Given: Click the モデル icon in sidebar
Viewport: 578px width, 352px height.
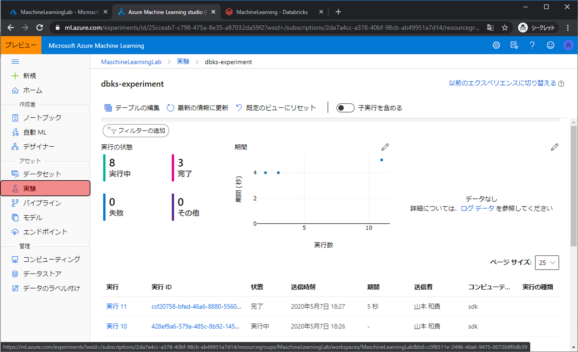Looking at the screenshot, I should 15,217.
